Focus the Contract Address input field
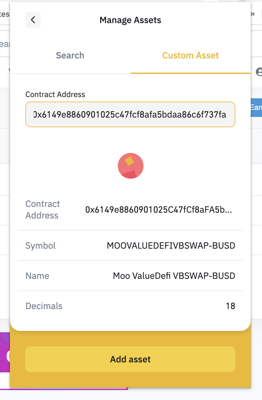This screenshot has width=262, height=400. tap(130, 114)
